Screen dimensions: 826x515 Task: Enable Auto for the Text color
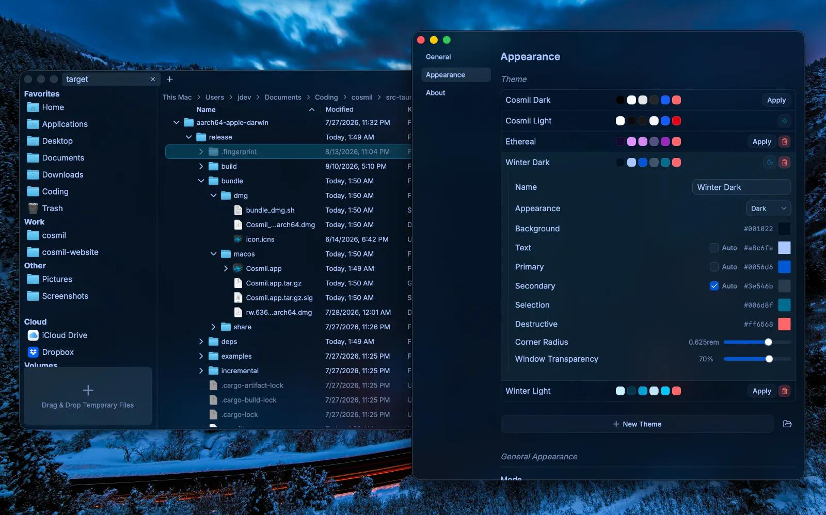pos(714,248)
